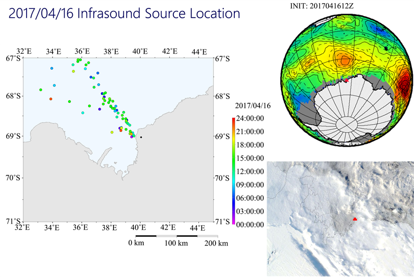The height and width of the screenshot is (277, 414).
Task: Click the '0 km' label on the scale bar
Action: coord(136,244)
